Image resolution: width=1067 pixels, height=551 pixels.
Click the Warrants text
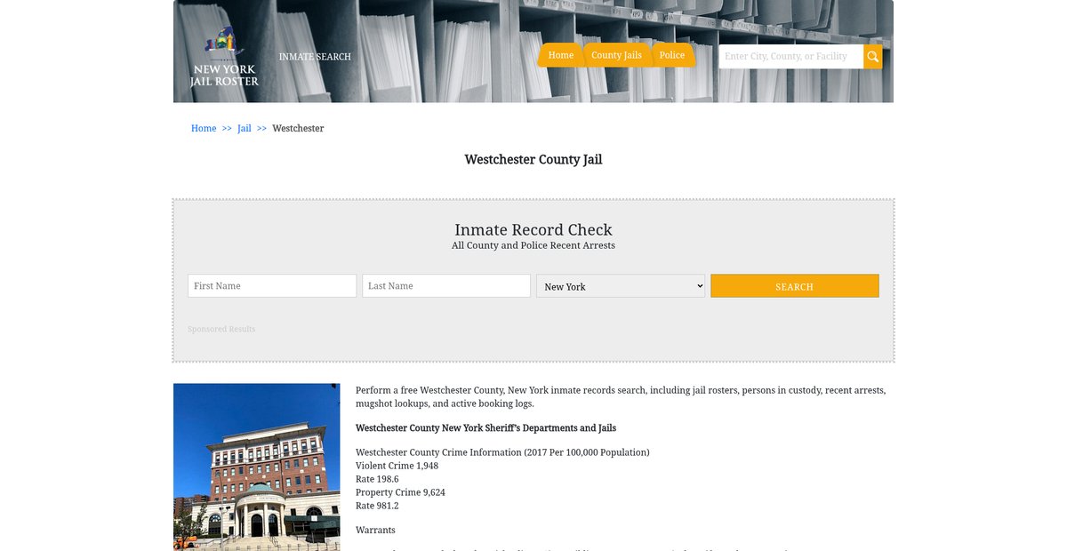(x=375, y=531)
